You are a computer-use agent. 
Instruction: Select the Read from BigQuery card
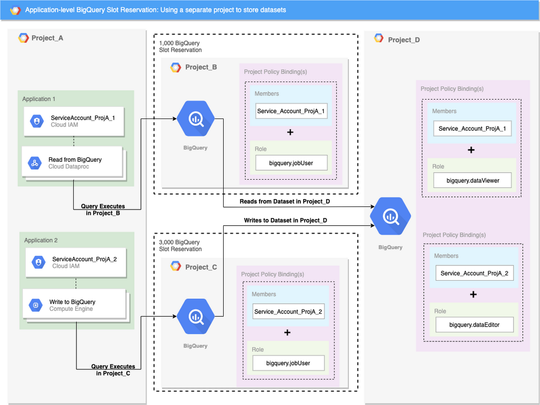click(x=72, y=162)
